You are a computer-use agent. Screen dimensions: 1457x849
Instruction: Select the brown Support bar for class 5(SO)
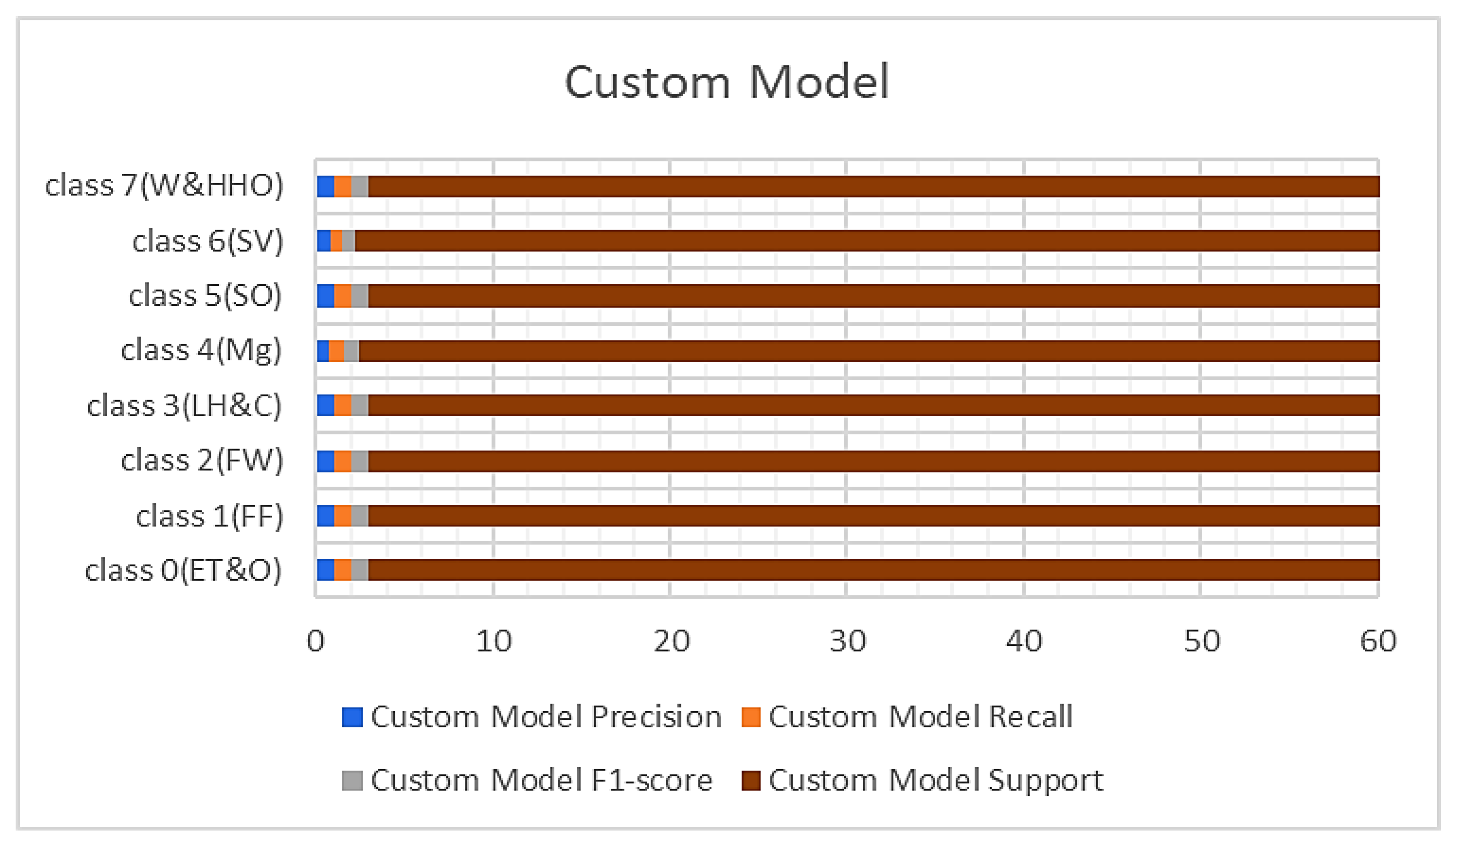click(873, 296)
